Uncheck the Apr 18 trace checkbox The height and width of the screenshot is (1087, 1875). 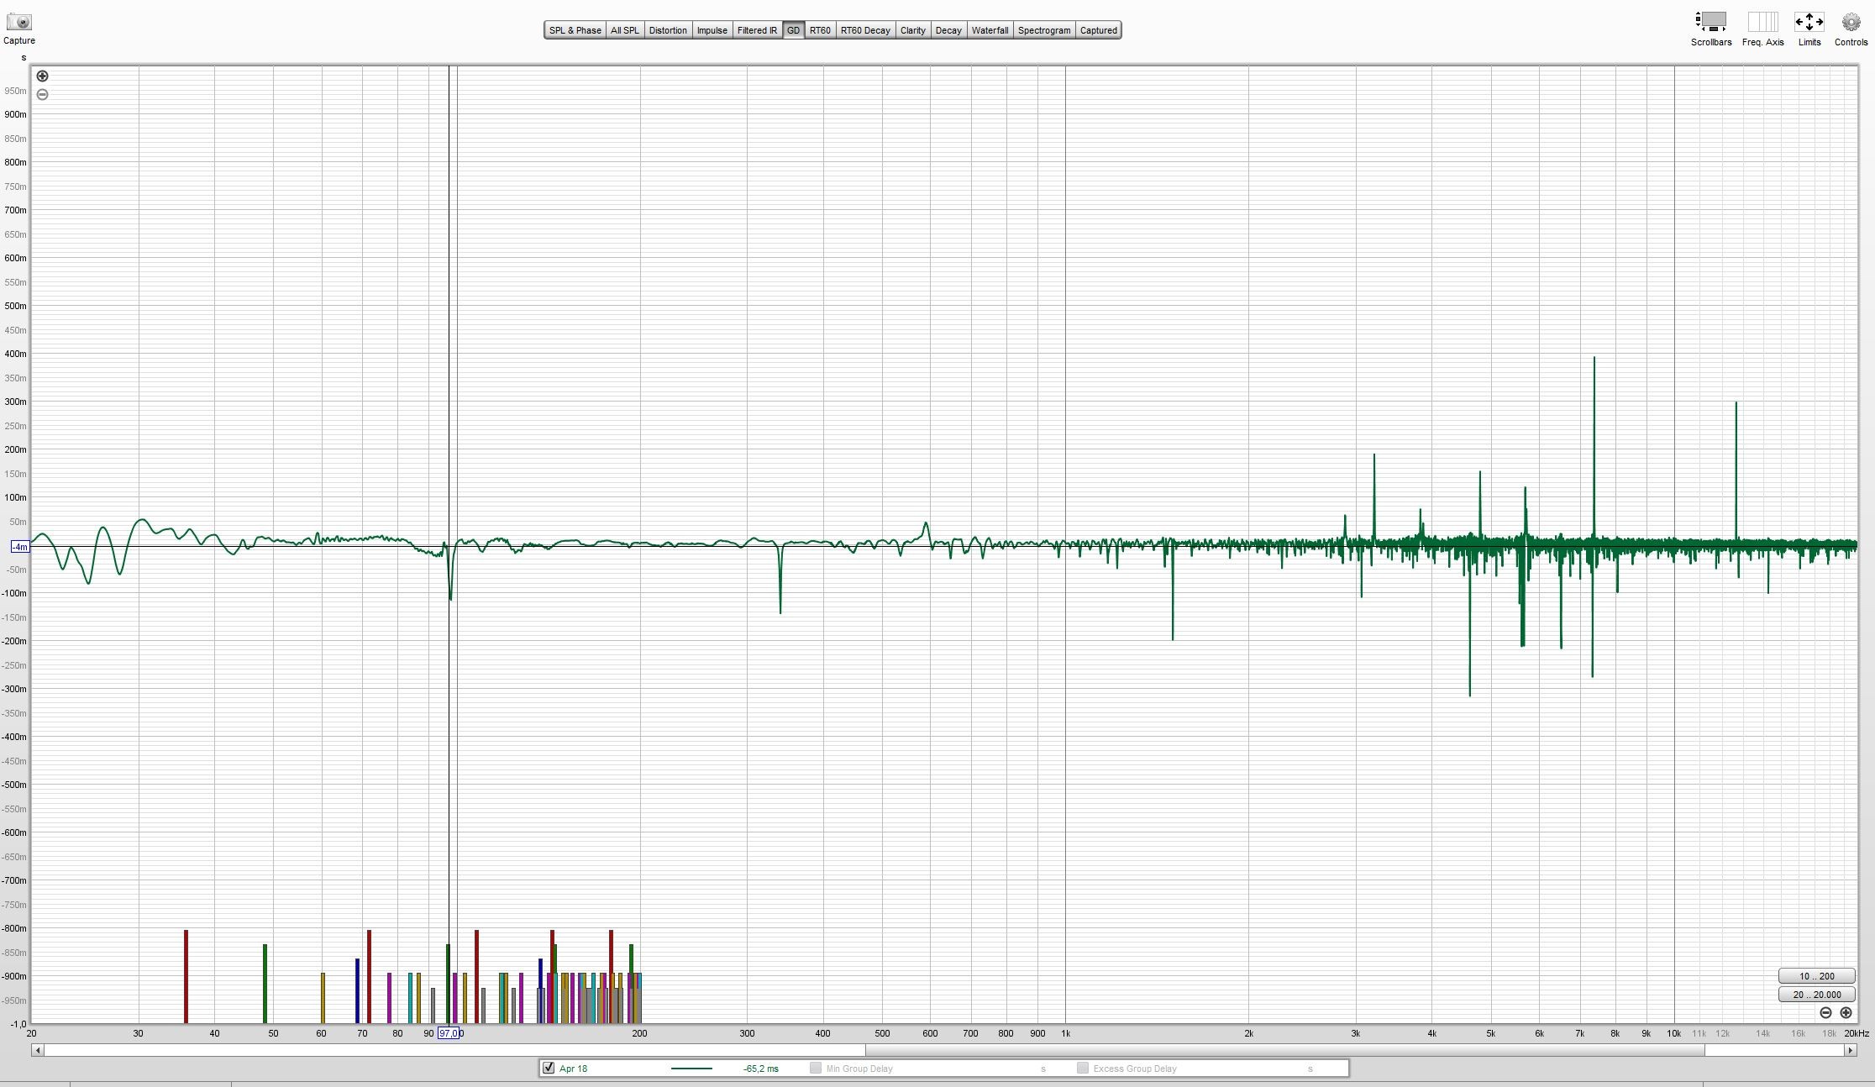pos(549,1068)
